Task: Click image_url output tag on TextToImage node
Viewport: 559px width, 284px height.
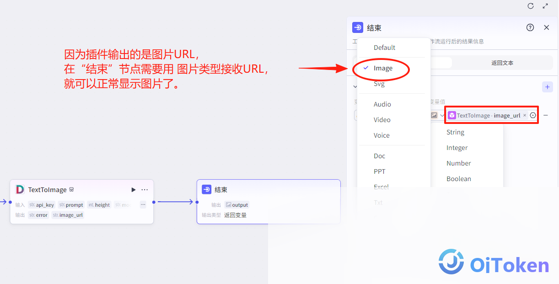Action: click(68, 215)
